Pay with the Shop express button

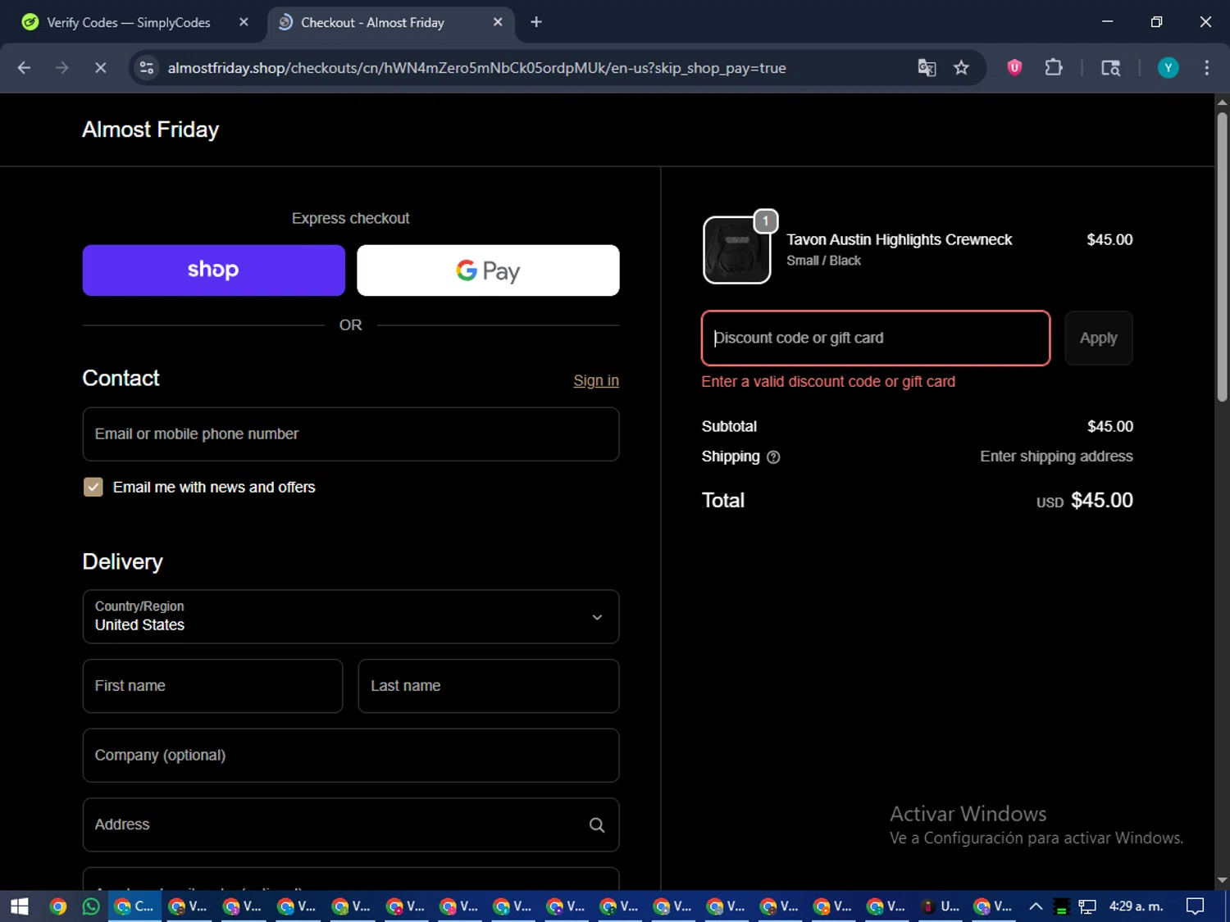[213, 270]
